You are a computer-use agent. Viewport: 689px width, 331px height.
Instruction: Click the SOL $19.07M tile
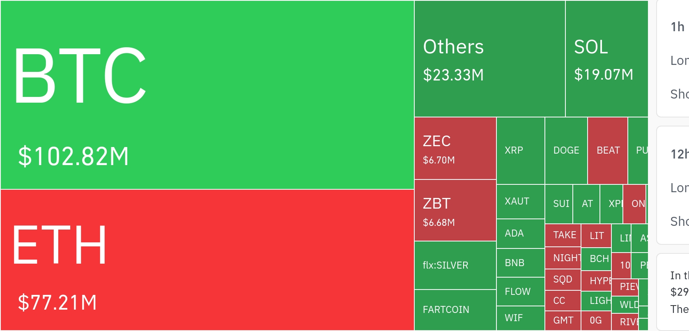[606, 59]
